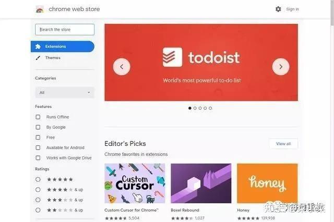The image size is (334, 222).
Task: Select the Extensions section tab
Action: tap(63, 46)
